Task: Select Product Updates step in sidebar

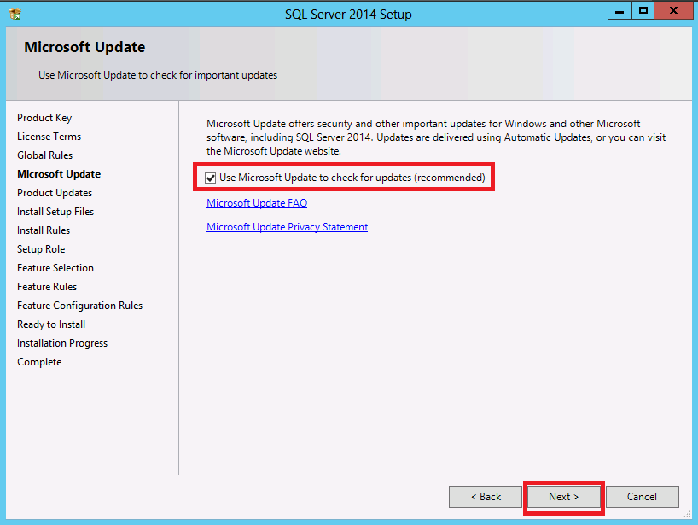Action: (55, 193)
